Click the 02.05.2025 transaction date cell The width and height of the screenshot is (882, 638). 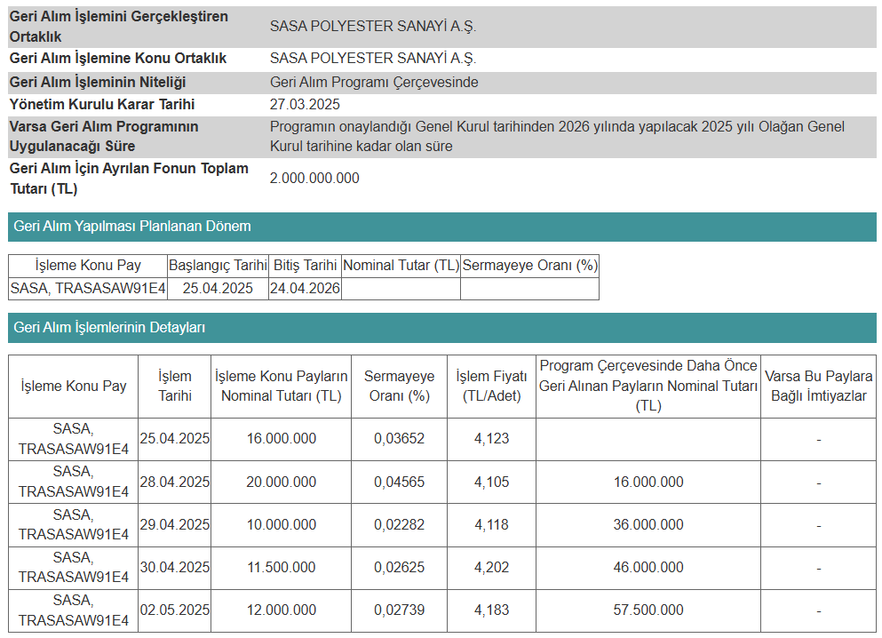(x=174, y=610)
